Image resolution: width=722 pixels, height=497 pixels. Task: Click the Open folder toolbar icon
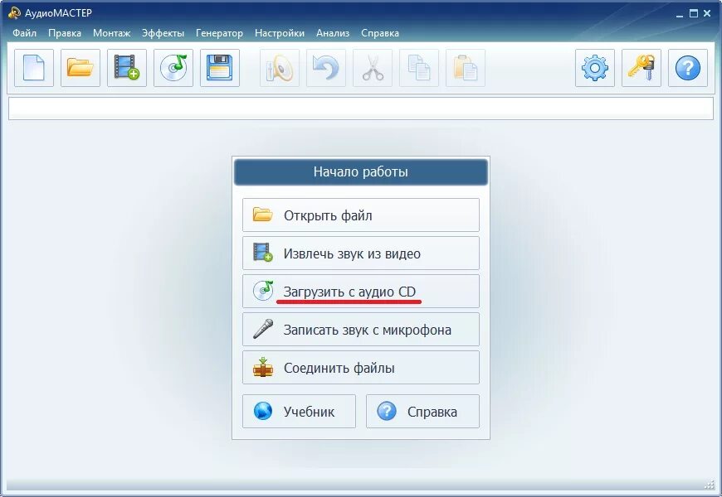point(80,68)
